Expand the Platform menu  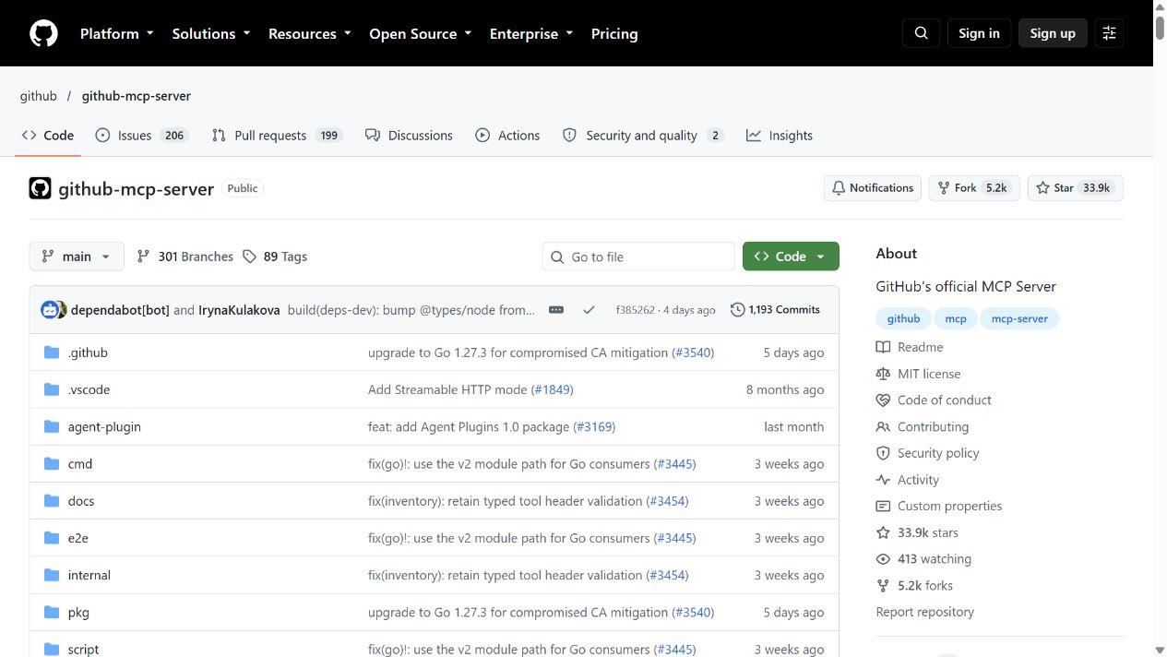[116, 33]
